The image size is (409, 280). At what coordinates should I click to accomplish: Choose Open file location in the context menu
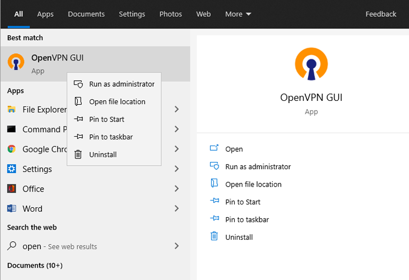pyautogui.click(x=114, y=101)
